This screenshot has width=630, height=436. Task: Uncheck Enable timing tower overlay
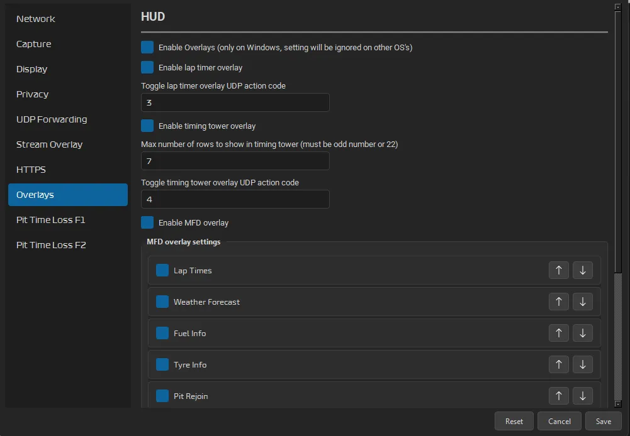pos(147,126)
